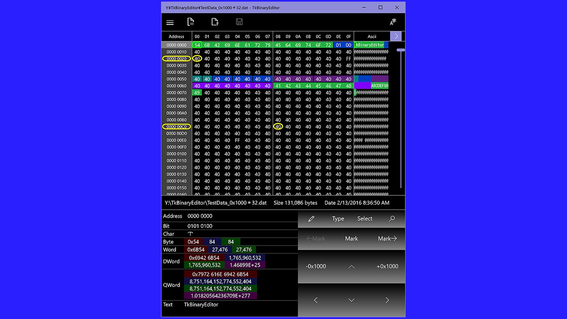Click the upward chevron between offset buttons

[x=351, y=266]
